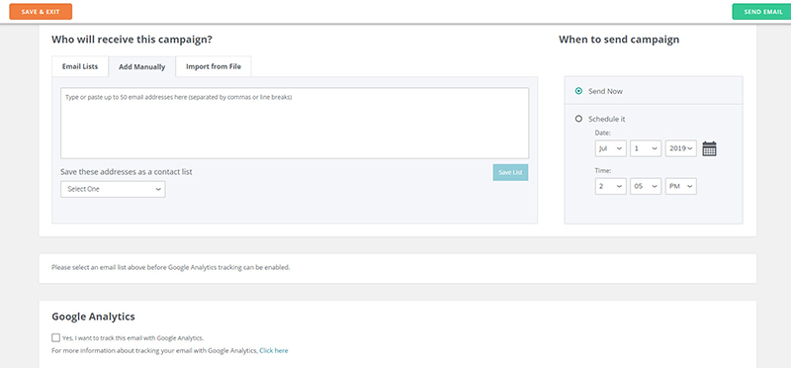Open the day dropdown showing 1
The height and width of the screenshot is (368, 791).
[x=646, y=148]
